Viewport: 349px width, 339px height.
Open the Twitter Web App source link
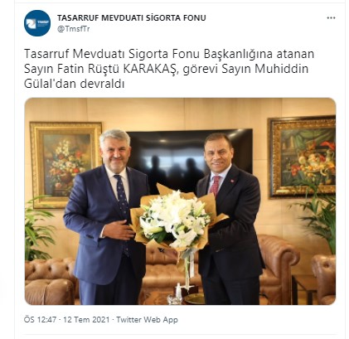(147, 320)
